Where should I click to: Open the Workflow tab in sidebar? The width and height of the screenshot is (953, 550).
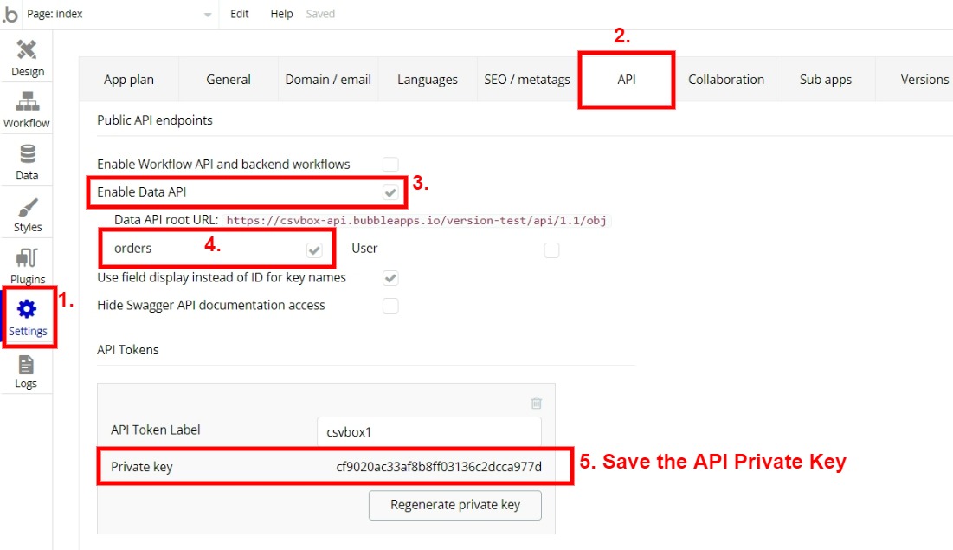(28, 109)
